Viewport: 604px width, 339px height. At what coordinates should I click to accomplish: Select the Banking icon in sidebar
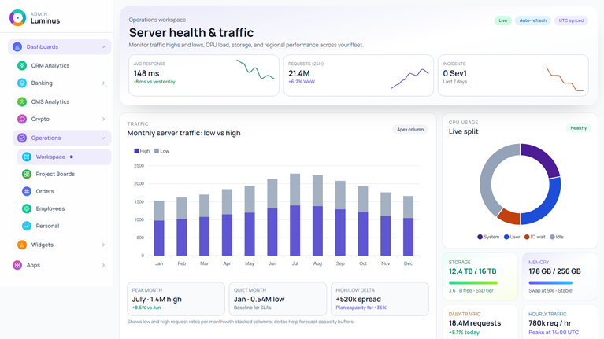(x=22, y=83)
